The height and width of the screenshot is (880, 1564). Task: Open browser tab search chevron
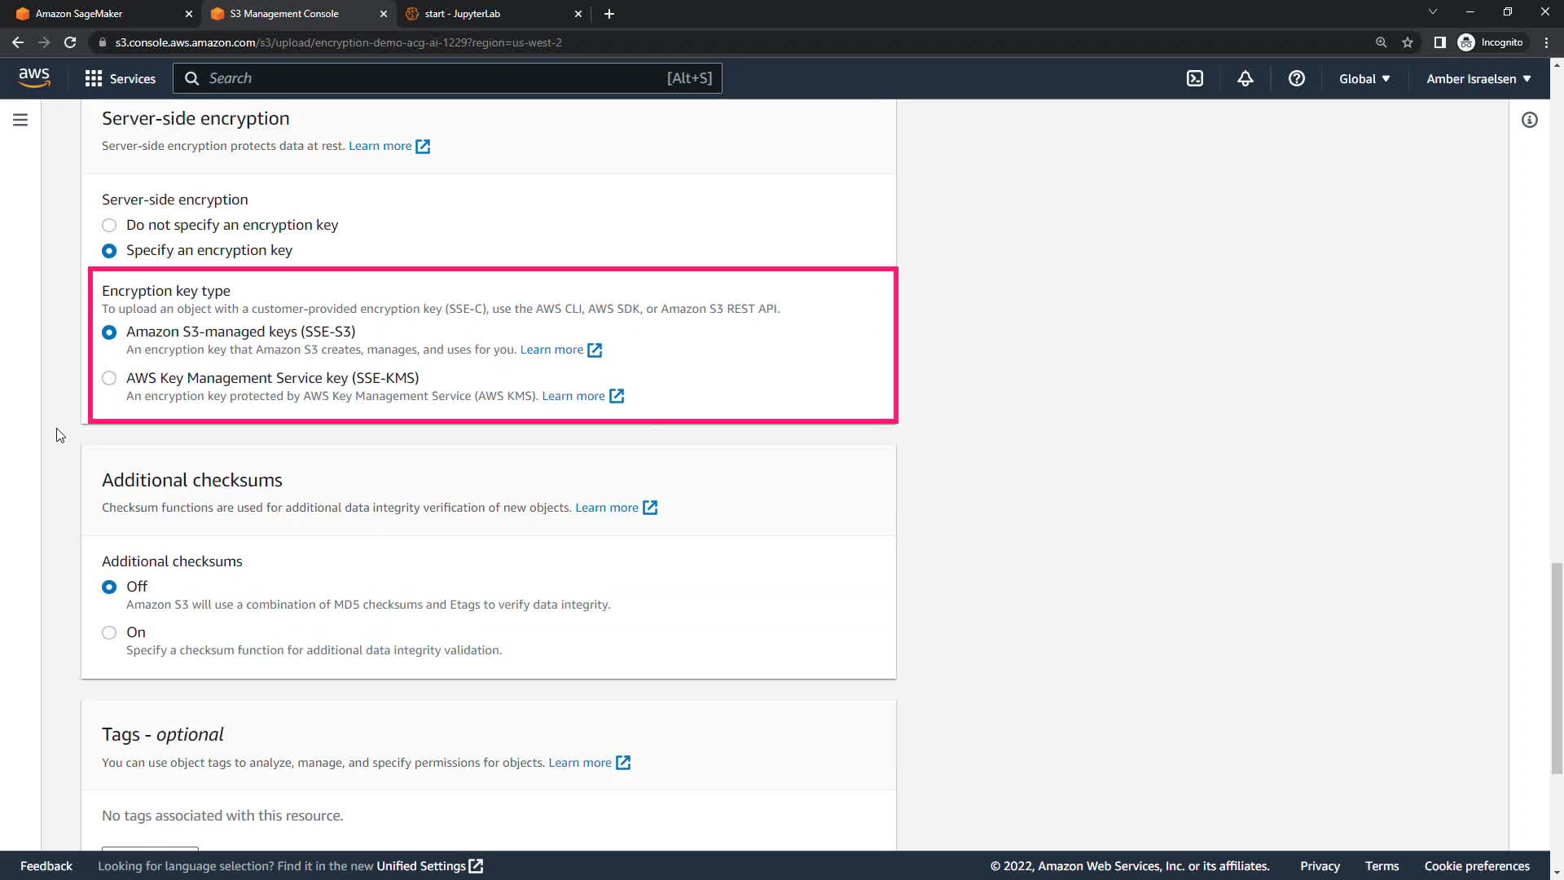pos(1432,12)
